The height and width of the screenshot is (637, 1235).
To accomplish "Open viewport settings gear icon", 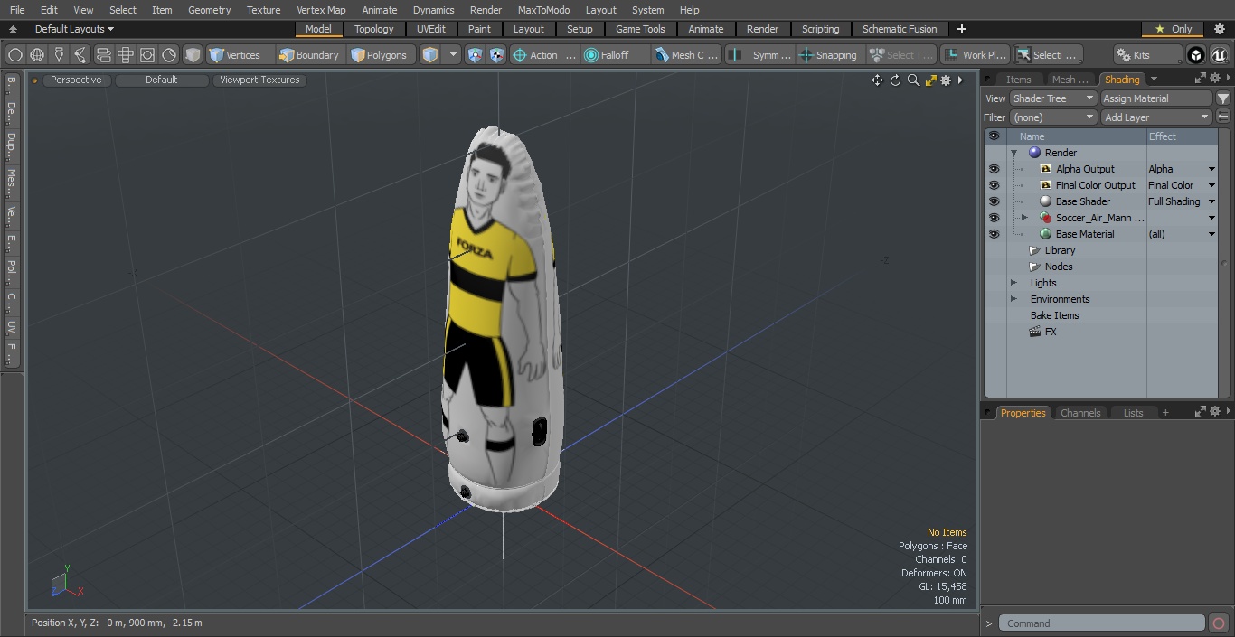I will 946,80.
